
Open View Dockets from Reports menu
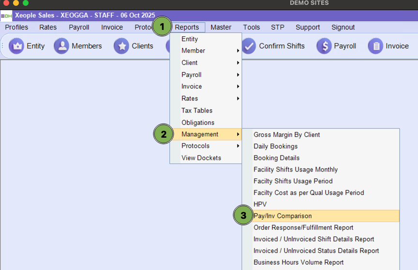point(201,158)
